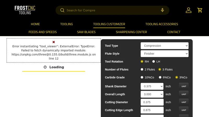Click the FrostCNC Tooling logo
The width and height of the screenshot is (209, 117).
25,10
